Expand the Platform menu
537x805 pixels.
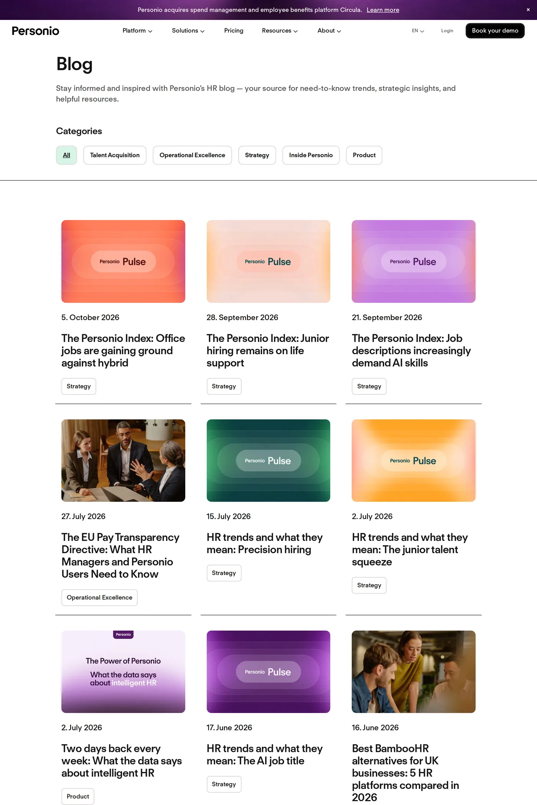tap(137, 31)
